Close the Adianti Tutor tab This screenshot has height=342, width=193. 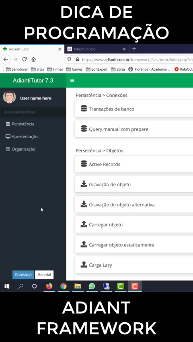(60, 49)
